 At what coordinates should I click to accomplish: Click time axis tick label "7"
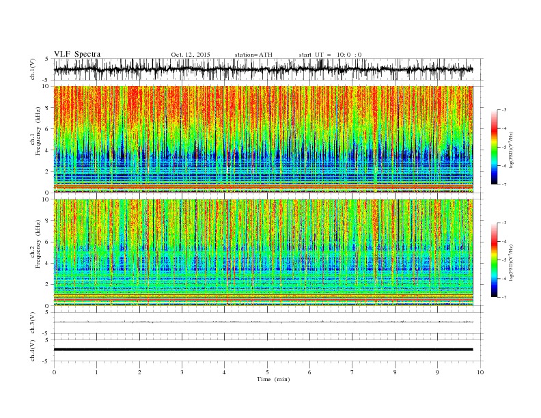click(352, 372)
